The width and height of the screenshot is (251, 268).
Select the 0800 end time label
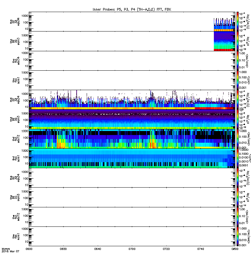point(235,249)
